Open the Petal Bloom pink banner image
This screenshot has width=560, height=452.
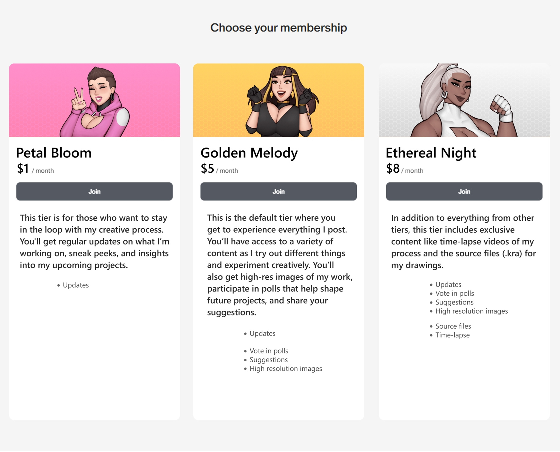[94, 100]
